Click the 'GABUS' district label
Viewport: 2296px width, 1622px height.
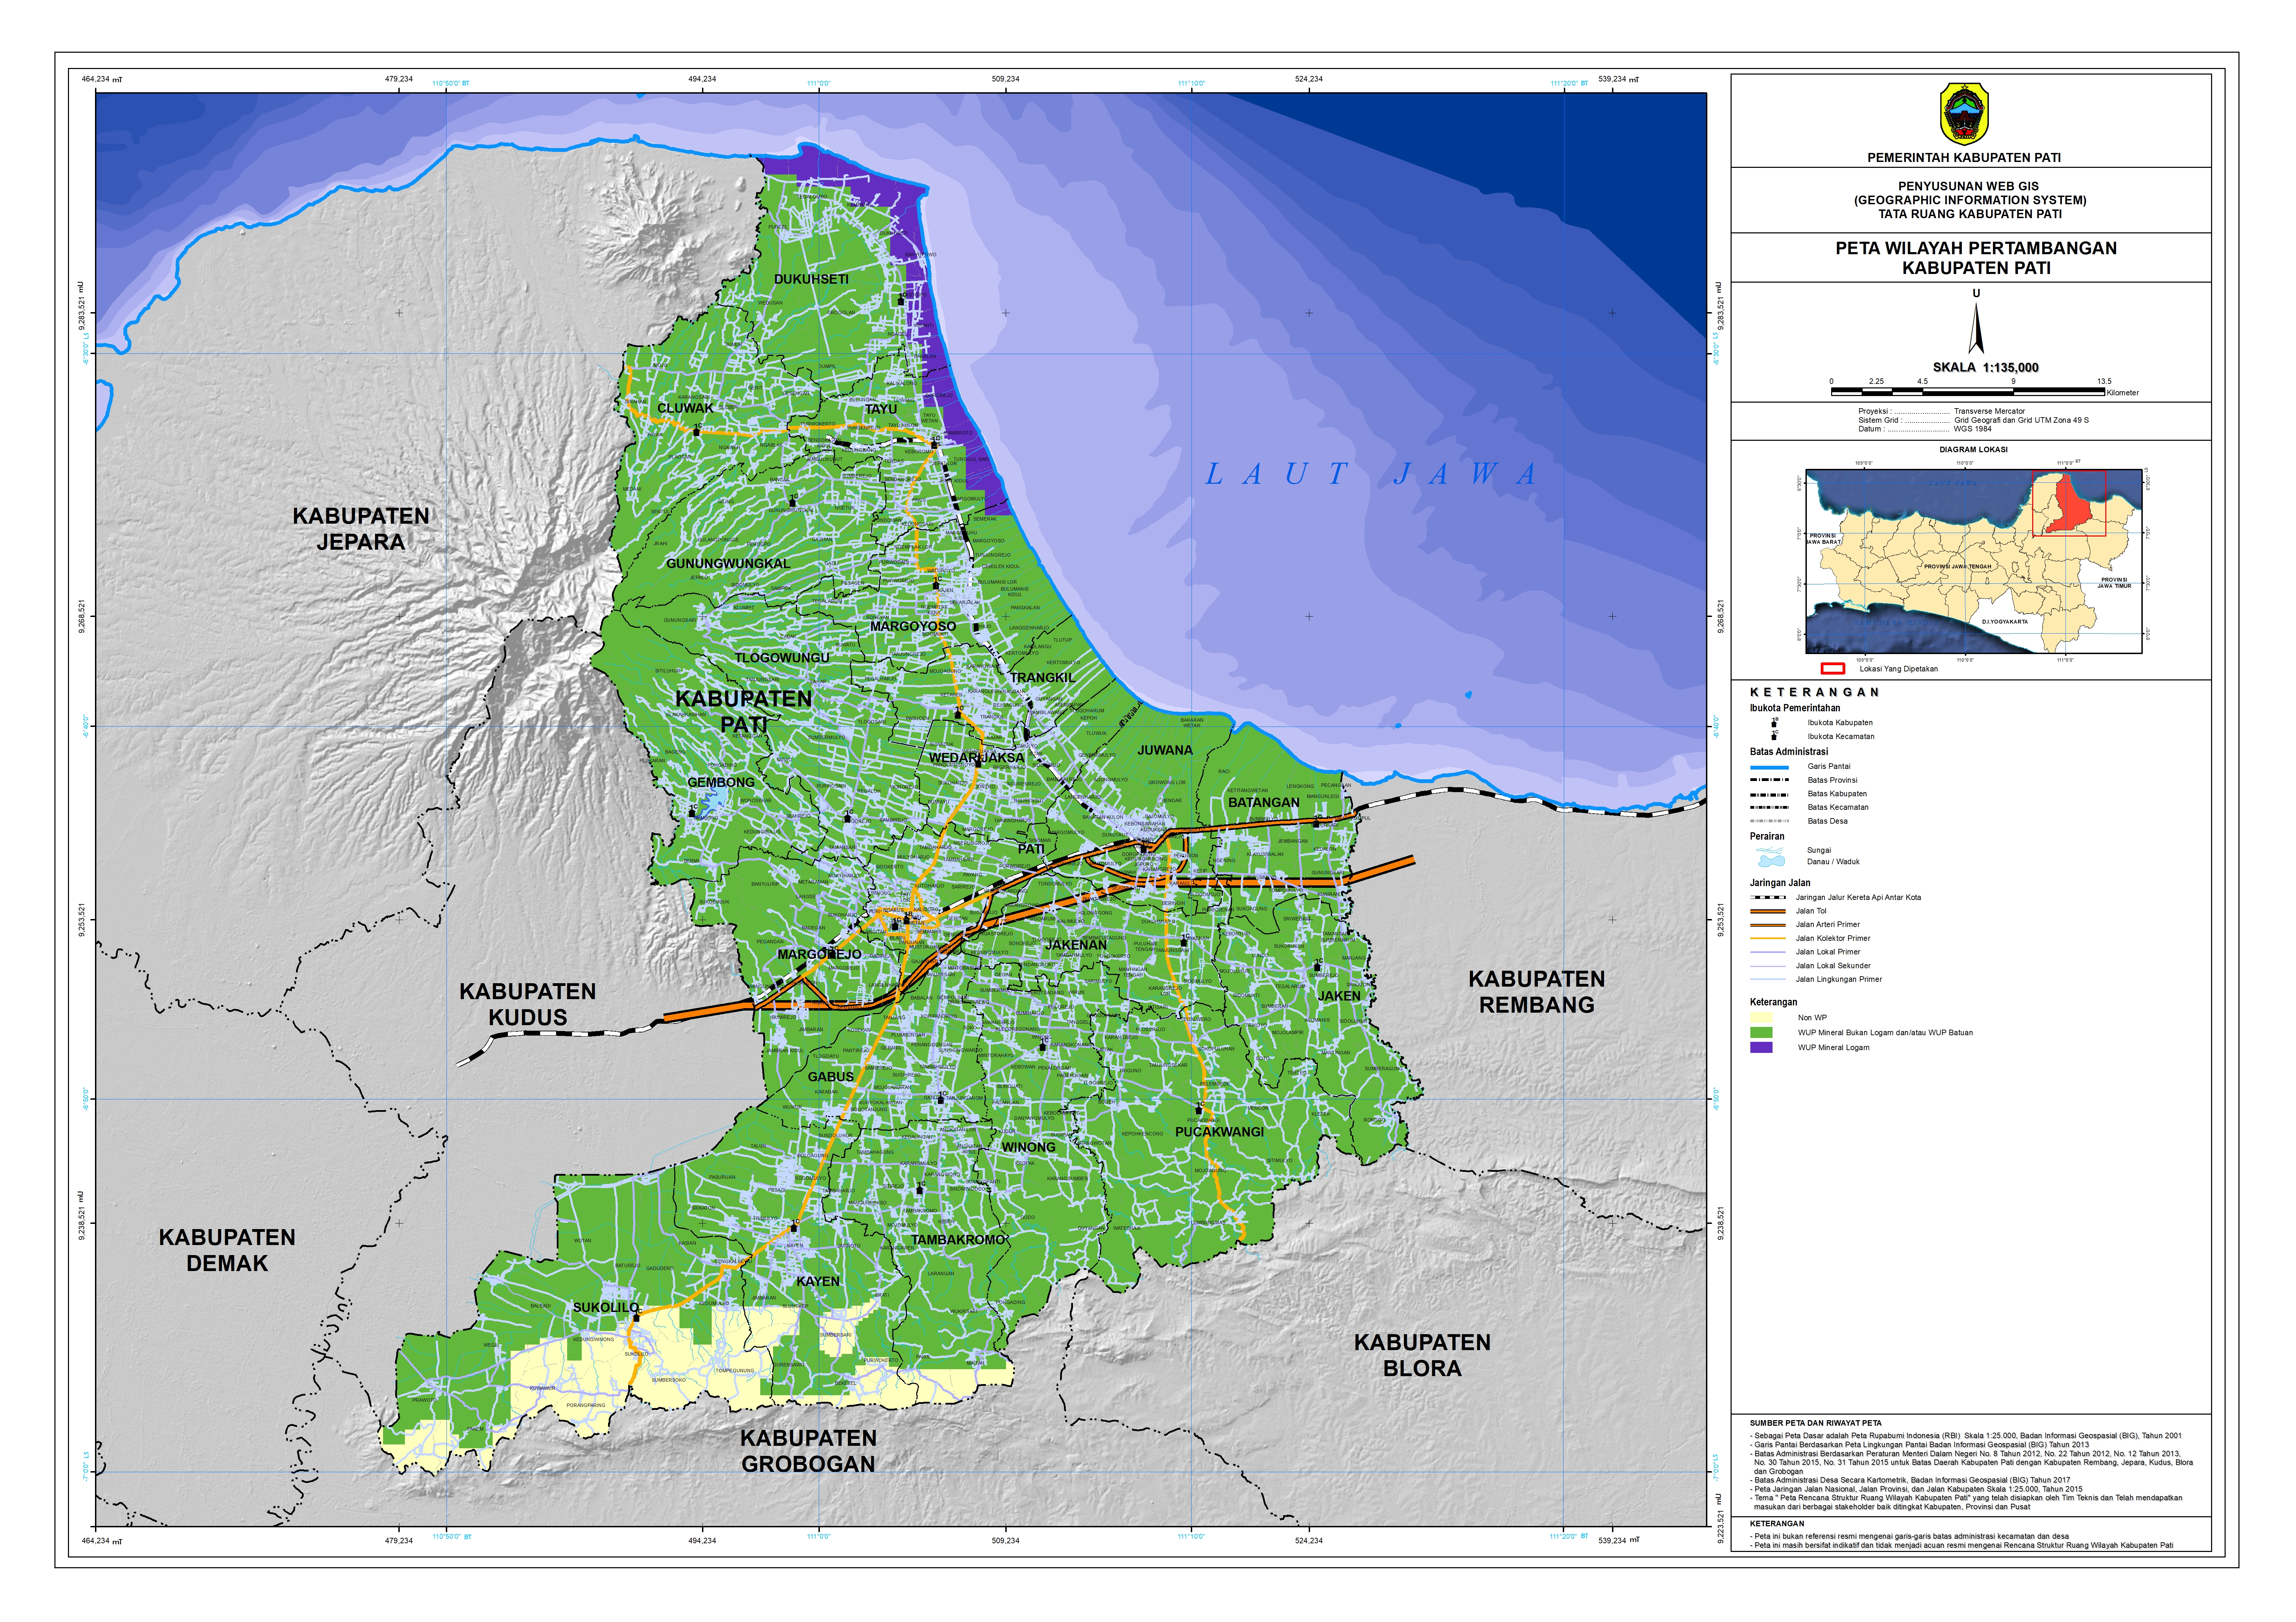click(x=831, y=1077)
